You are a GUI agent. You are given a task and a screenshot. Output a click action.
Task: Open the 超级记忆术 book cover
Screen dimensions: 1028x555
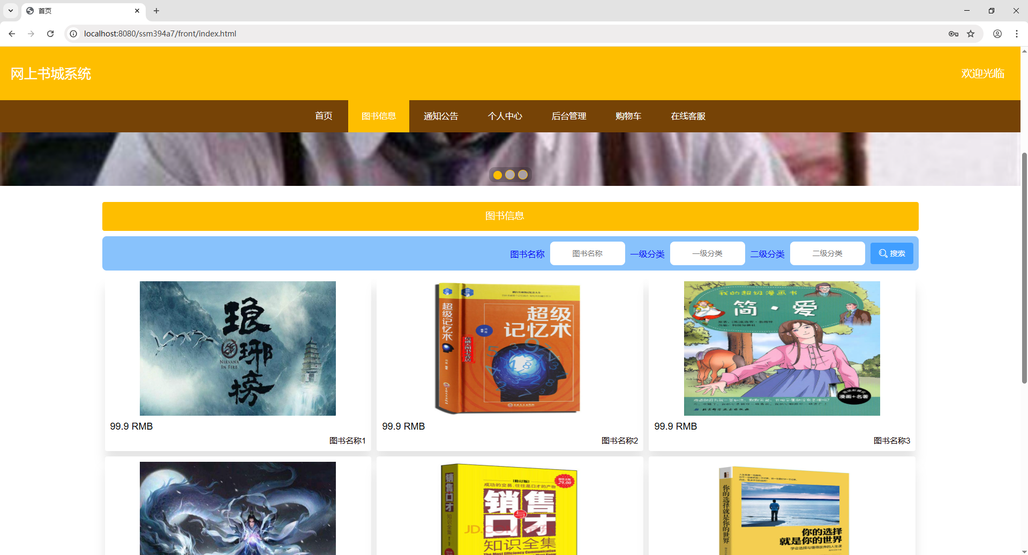507,348
